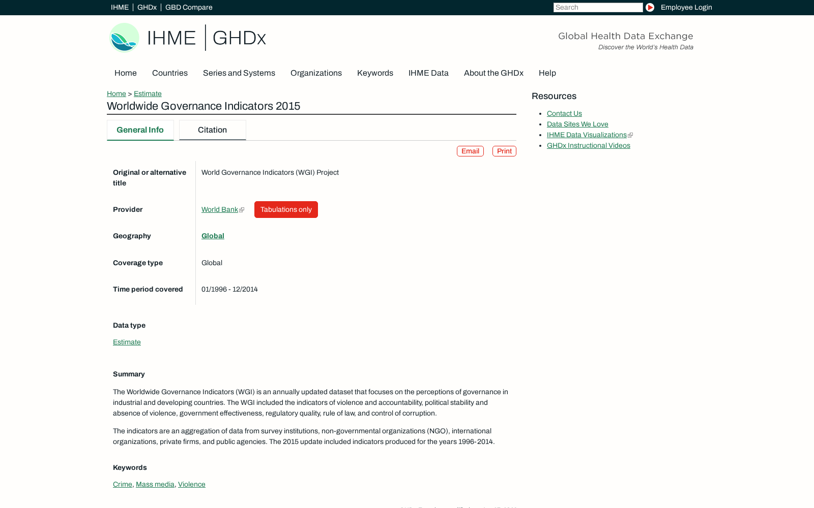Open GBD Compare in top bar
Image resolution: width=814 pixels, height=508 pixels.
pos(189,7)
